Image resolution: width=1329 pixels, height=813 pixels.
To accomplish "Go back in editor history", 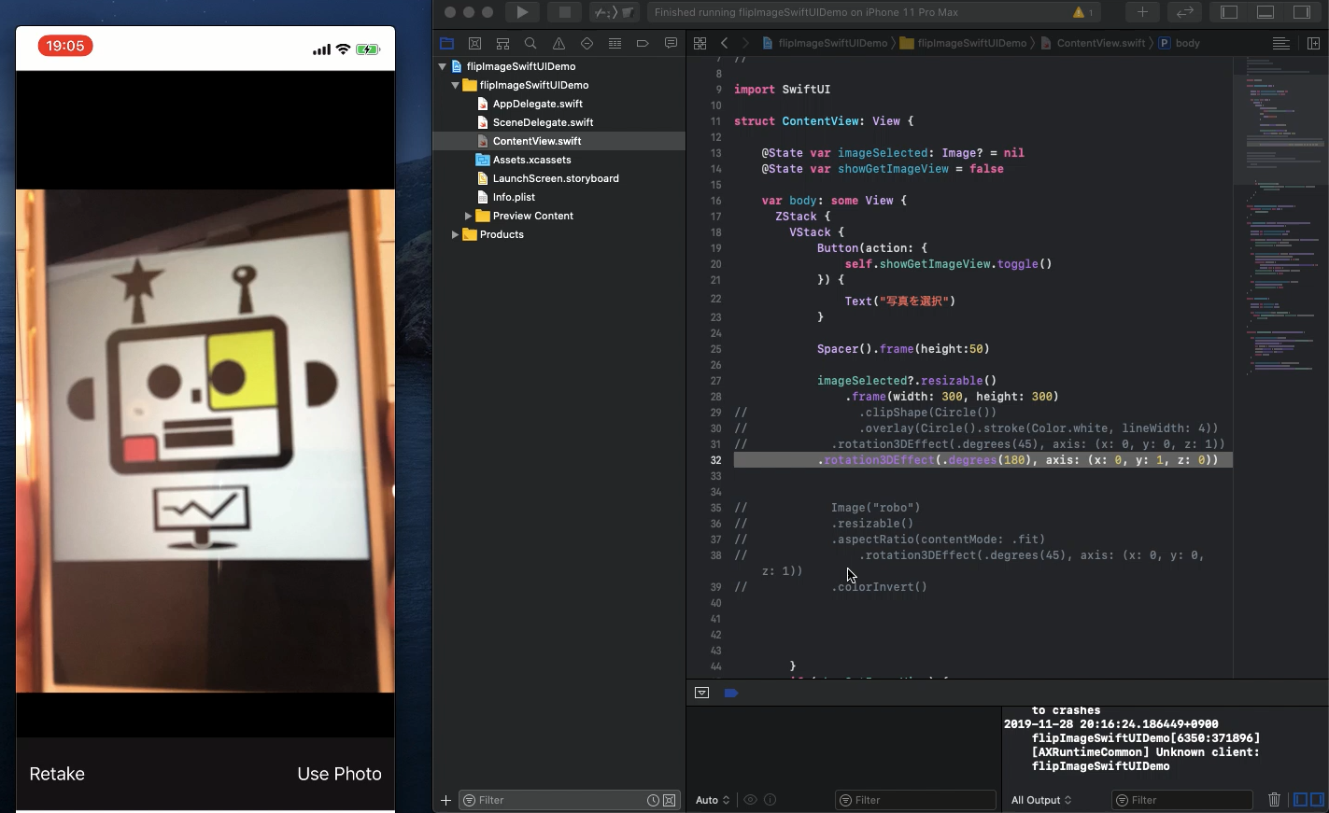I will pos(724,43).
